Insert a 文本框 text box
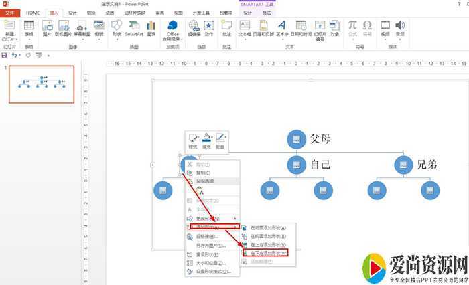The width and height of the screenshot is (469, 285). 245,28
